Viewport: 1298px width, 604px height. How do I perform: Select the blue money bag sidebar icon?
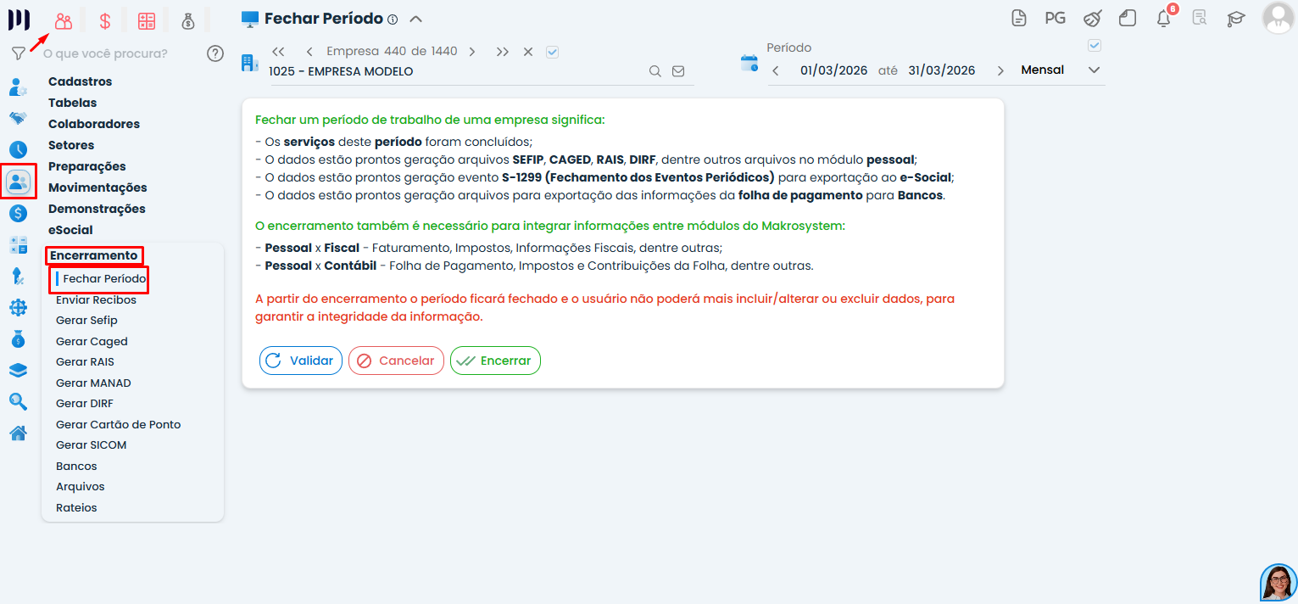[x=18, y=339]
